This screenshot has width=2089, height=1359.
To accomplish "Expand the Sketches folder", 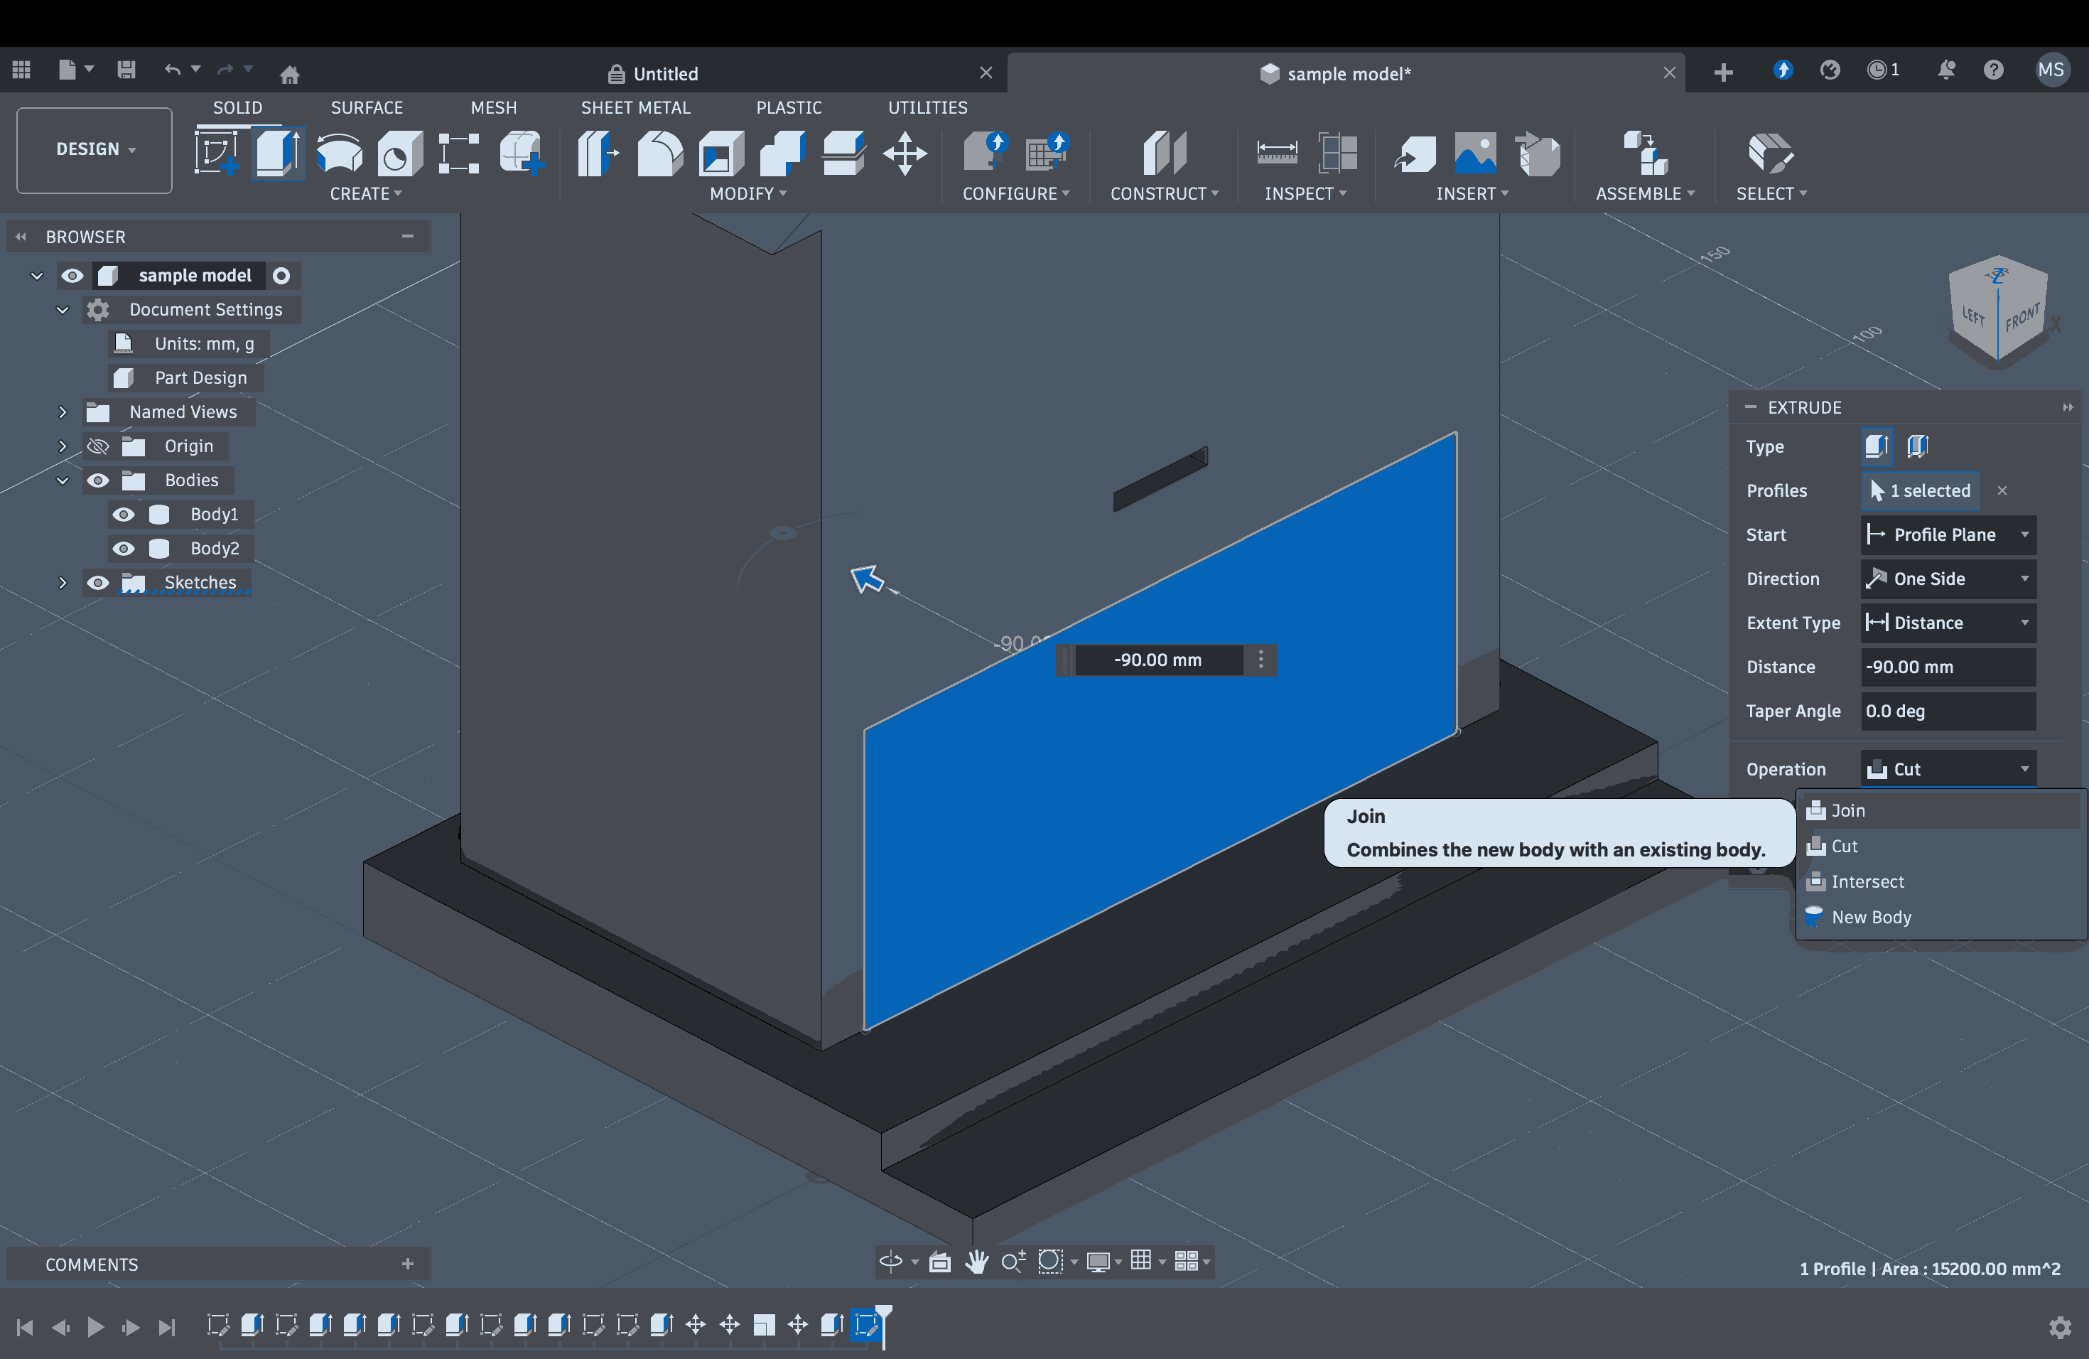I will (x=63, y=583).
